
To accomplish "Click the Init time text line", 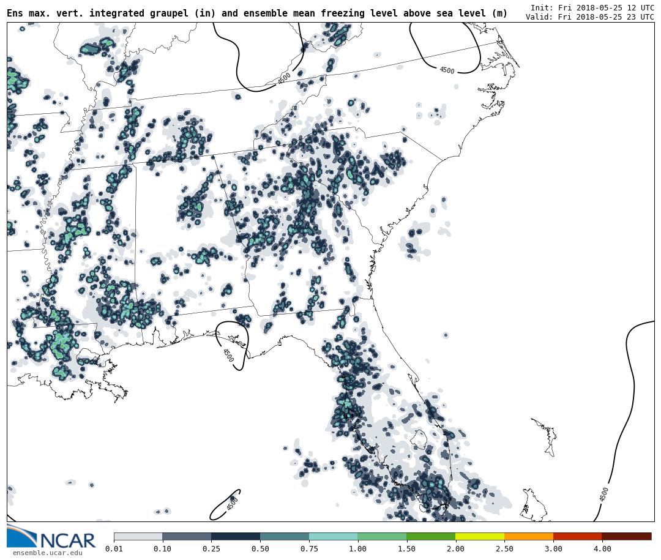I will coord(592,7).
